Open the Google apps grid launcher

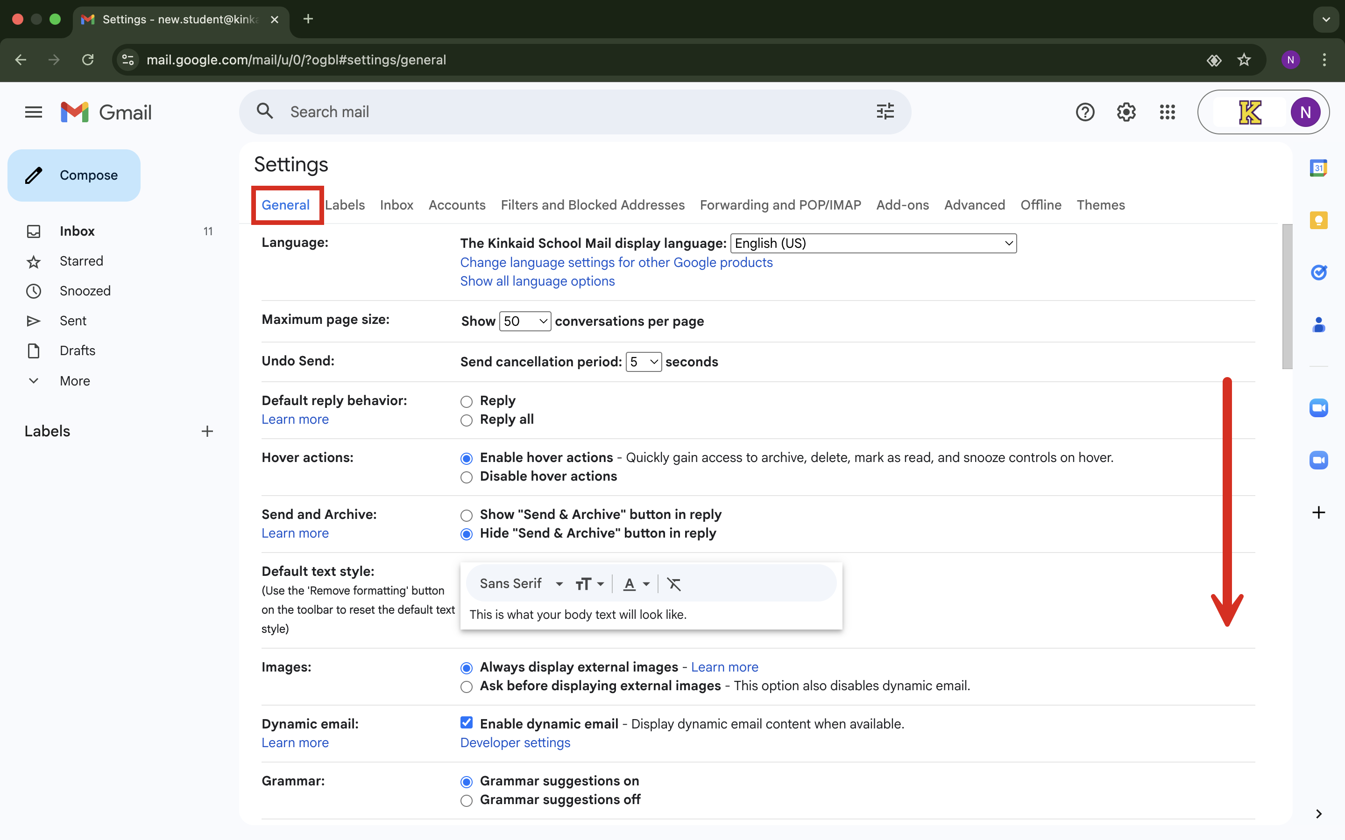pyautogui.click(x=1167, y=112)
